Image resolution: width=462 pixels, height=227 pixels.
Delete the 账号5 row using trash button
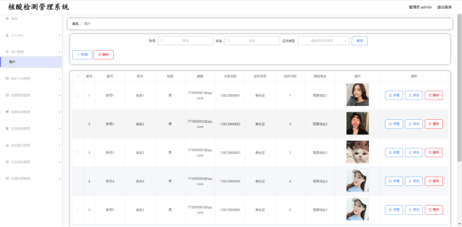click(x=434, y=210)
